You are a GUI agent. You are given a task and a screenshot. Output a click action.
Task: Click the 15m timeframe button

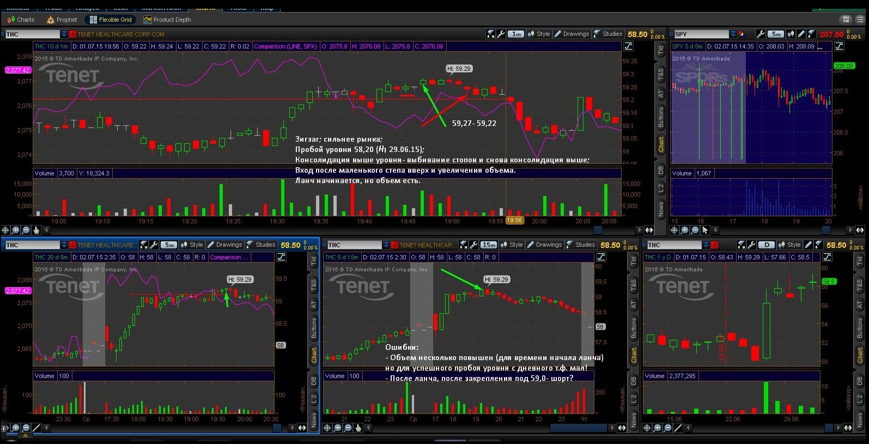pyautogui.click(x=489, y=245)
